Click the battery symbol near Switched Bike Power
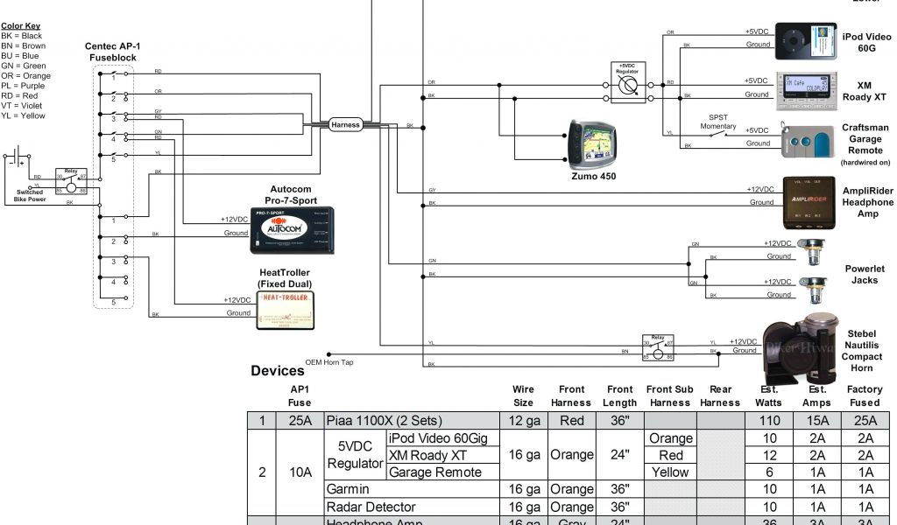This screenshot has height=525, width=897. coord(16,159)
